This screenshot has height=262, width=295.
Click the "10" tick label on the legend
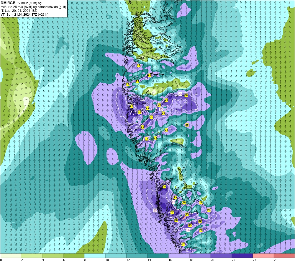click(x=107, y=260)
